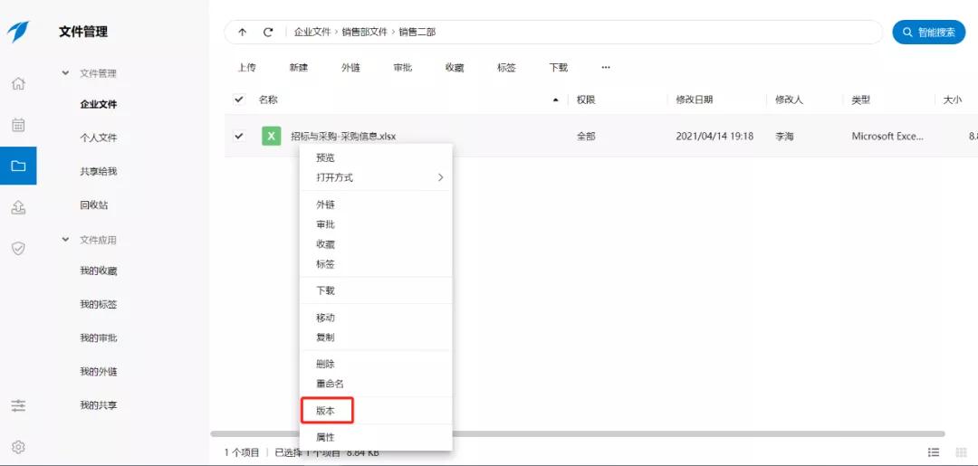The width and height of the screenshot is (978, 466).
Task: Click 新建 in the toolbar
Action: 299,67
